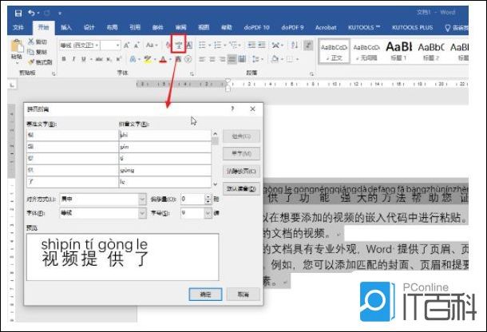Viewport: 487px width, 332px height.
Task: Open the font size dropdown in the ribbon
Action: [117, 45]
